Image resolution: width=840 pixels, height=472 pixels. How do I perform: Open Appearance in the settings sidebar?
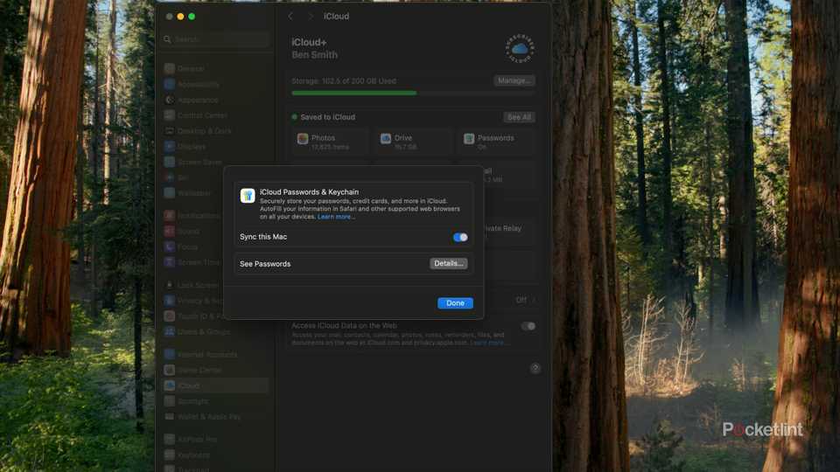pyautogui.click(x=216, y=100)
